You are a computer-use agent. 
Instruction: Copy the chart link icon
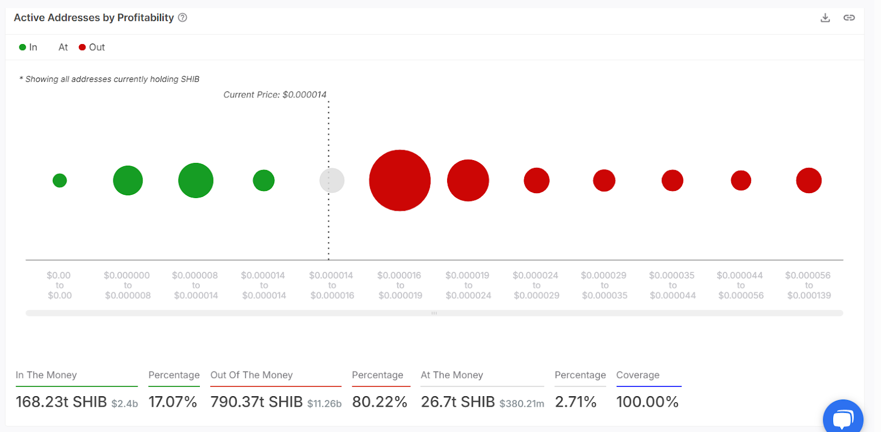[849, 18]
